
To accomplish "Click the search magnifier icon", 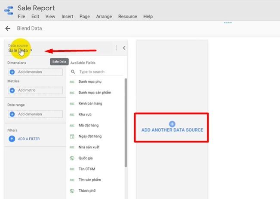I will [73, 72].
